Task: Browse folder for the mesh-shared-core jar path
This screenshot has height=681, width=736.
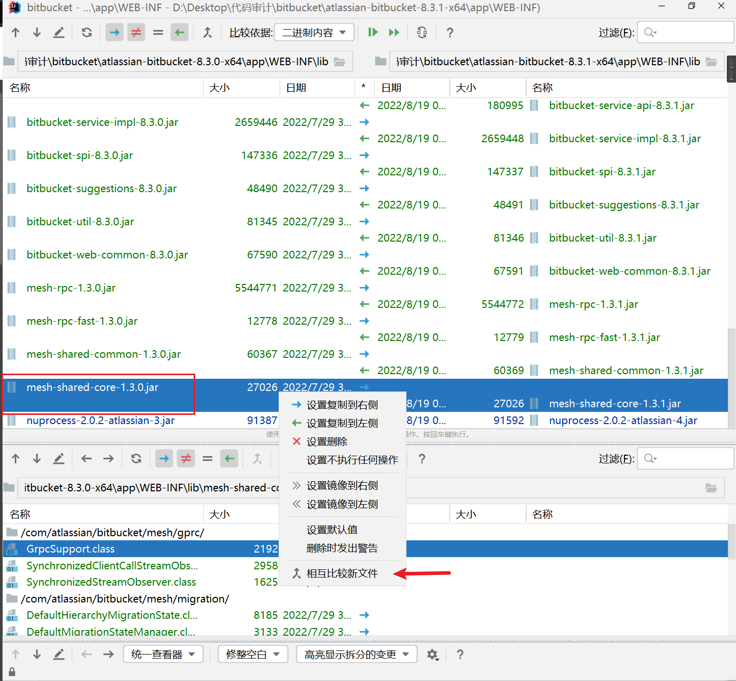Action: [712, 488]
